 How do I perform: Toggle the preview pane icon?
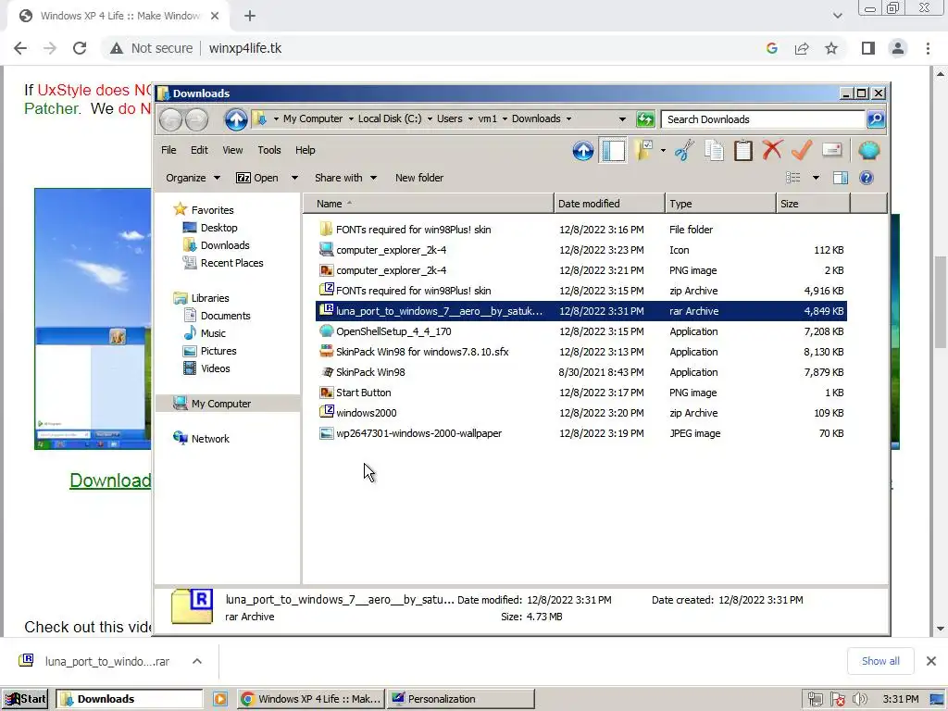tap(841, 177)
